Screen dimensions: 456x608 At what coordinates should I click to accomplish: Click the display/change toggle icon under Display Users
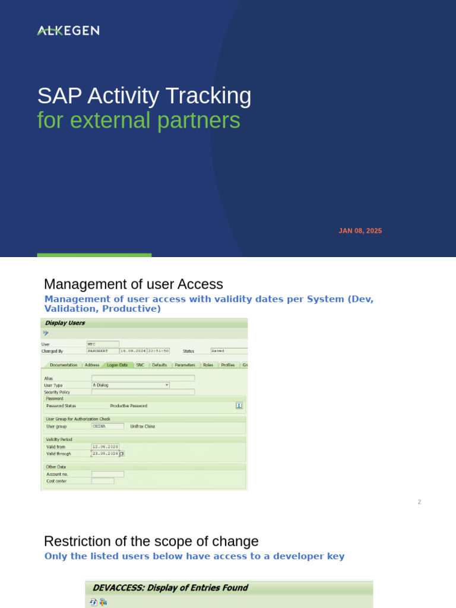coord(46,332)
